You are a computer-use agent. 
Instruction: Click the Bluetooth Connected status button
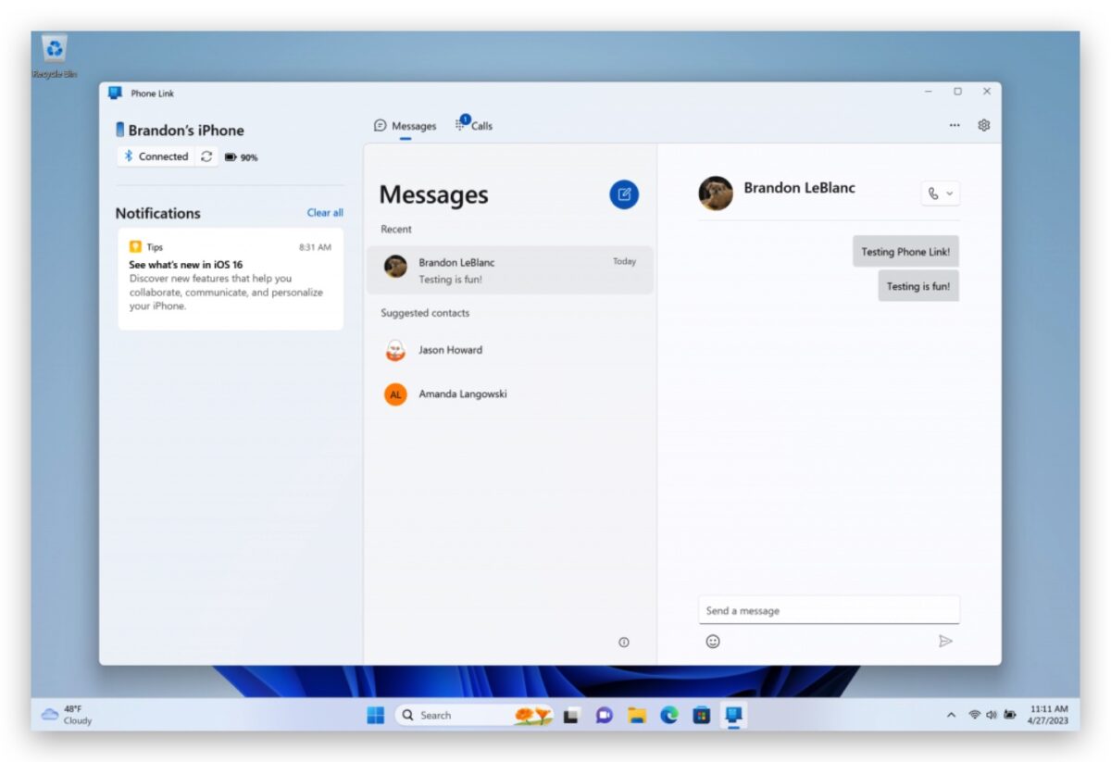click(156, 156)
